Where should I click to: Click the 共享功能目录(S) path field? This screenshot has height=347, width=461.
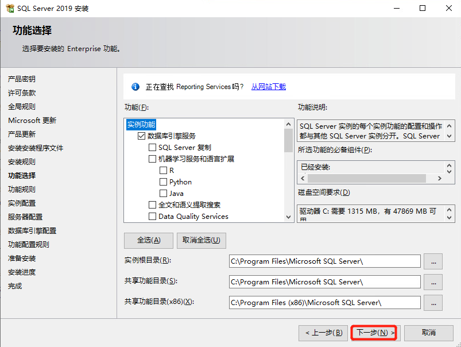tap(324, 282)
